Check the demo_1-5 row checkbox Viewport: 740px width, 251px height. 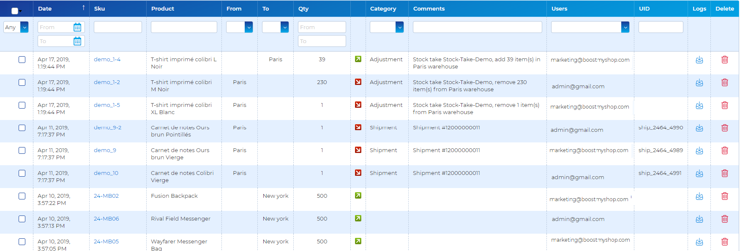pyautogui.click(x=22, y=105)
